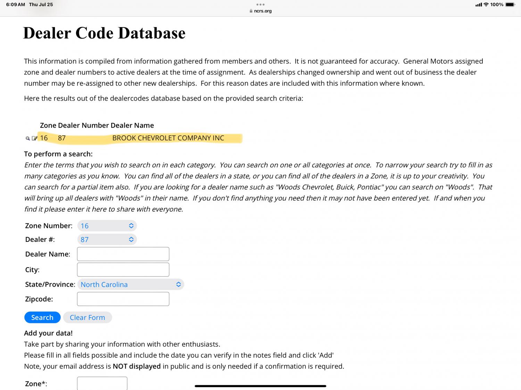This screenshot has width=521, height=390.
Task: Tap the cellular signal bars icon
Action: pos(478,5)
